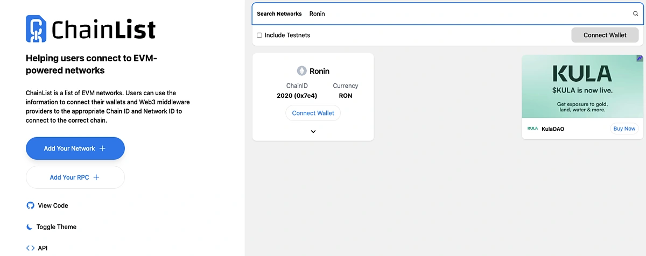Expand the Ronin card details chevron
Screen dimensions: 646x256
[313, 132]
